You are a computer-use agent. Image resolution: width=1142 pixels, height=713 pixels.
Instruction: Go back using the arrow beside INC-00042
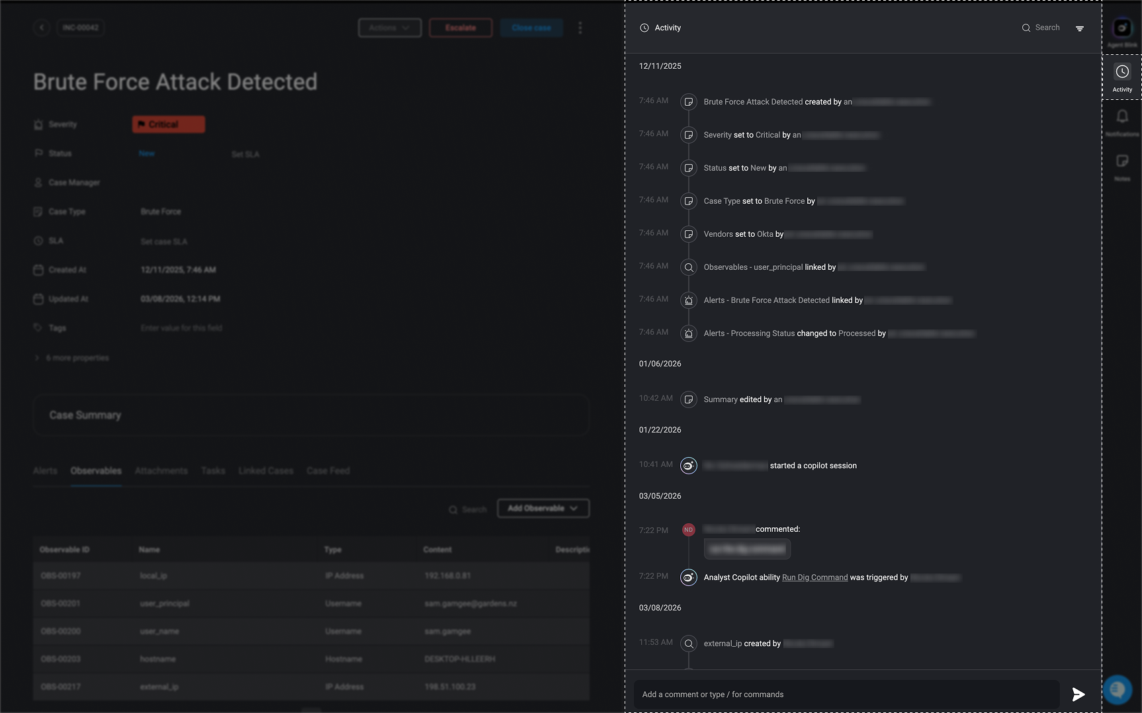click(x=42, y=28)
